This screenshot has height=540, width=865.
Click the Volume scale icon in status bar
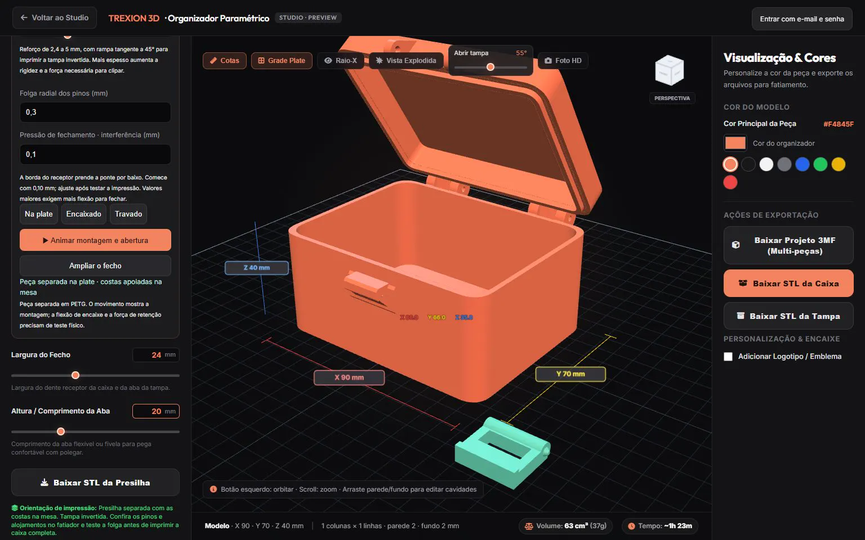tap(529, 526)
